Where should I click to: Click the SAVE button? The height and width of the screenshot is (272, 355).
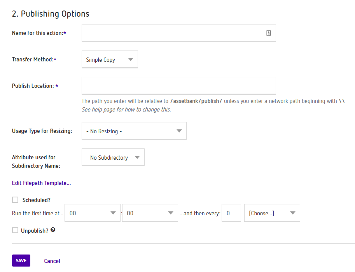coord(21,260)
